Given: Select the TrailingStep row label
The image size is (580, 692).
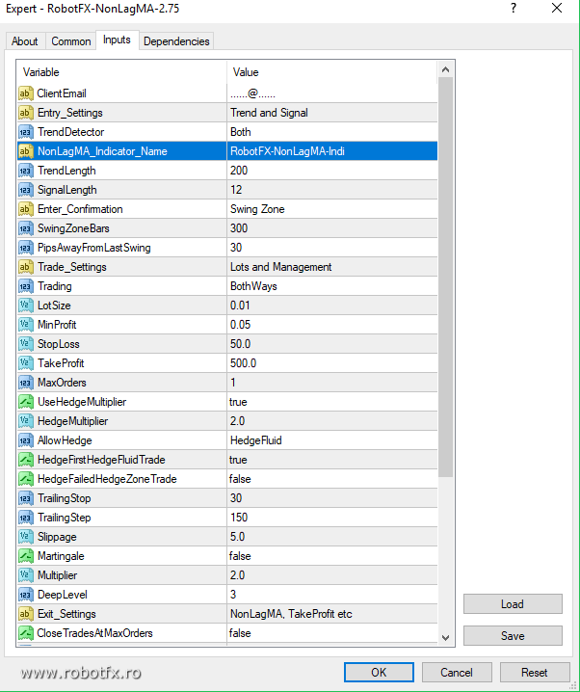Looking at the screenshot, I should pos(64,518).
